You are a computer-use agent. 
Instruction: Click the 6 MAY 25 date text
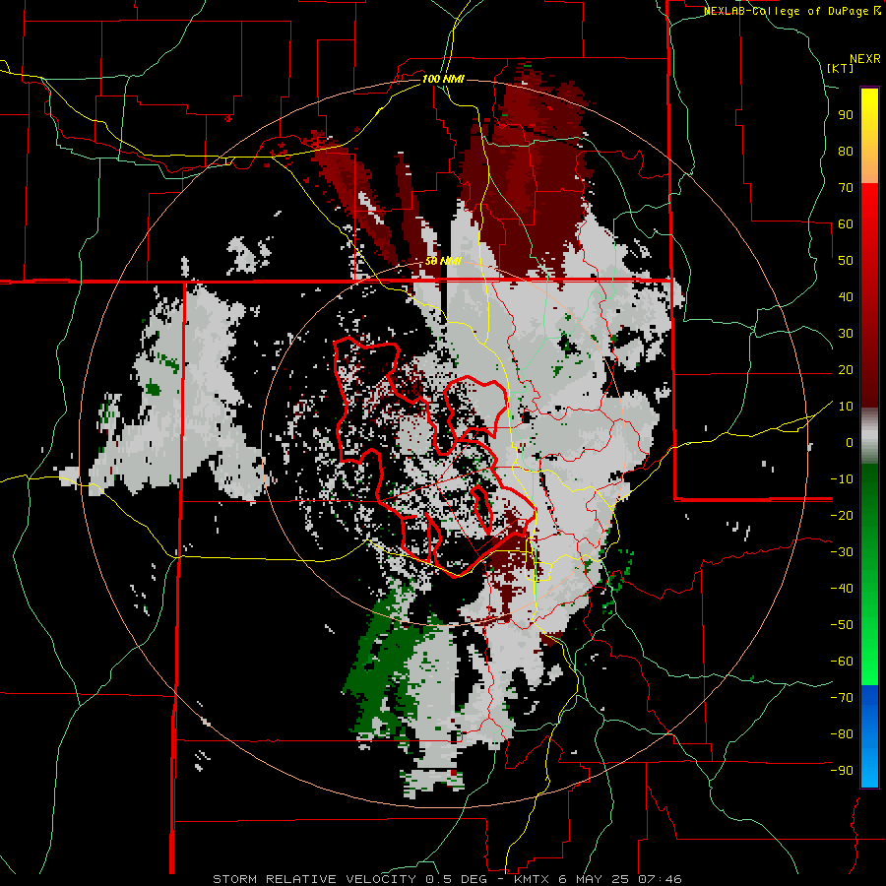(594, 879)
